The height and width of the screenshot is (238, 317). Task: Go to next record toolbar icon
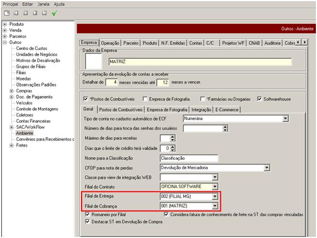pyautogui.click(x=35, y=13)
